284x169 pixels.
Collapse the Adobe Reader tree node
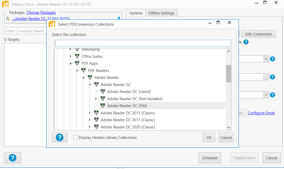(83, 77)
